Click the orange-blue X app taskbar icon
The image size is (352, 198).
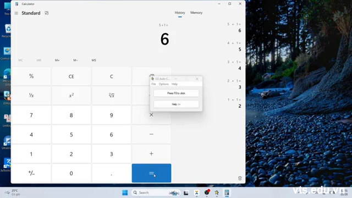tap(197, 193)
